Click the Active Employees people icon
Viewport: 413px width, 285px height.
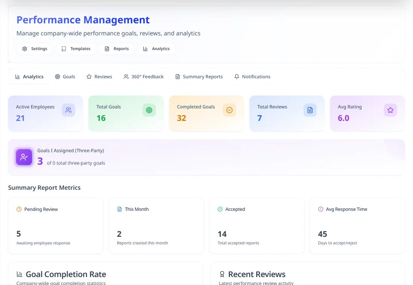(x=69, y=110)
